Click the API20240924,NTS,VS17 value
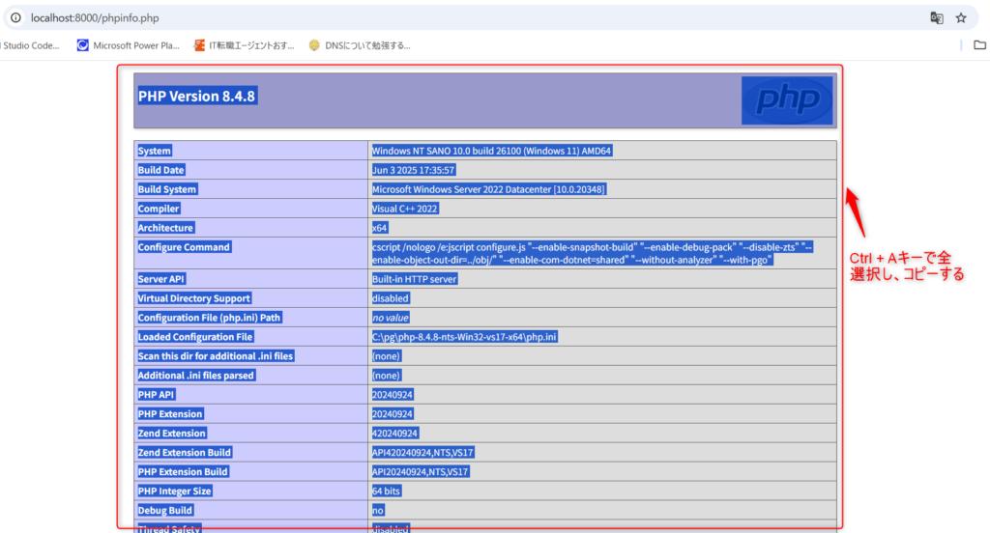 [420, 471]
